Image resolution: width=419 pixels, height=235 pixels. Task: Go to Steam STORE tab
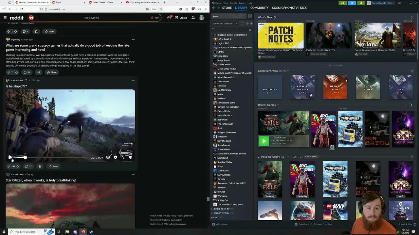pos(227,8)
